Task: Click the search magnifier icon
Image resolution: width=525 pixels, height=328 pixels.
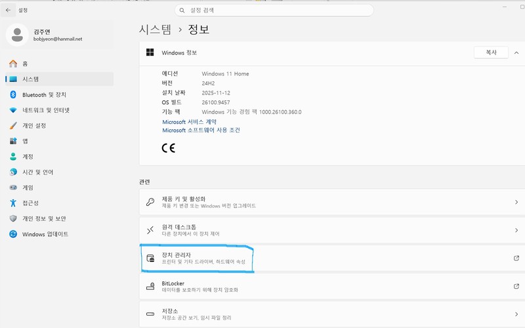Action: (x=182, y=10)
